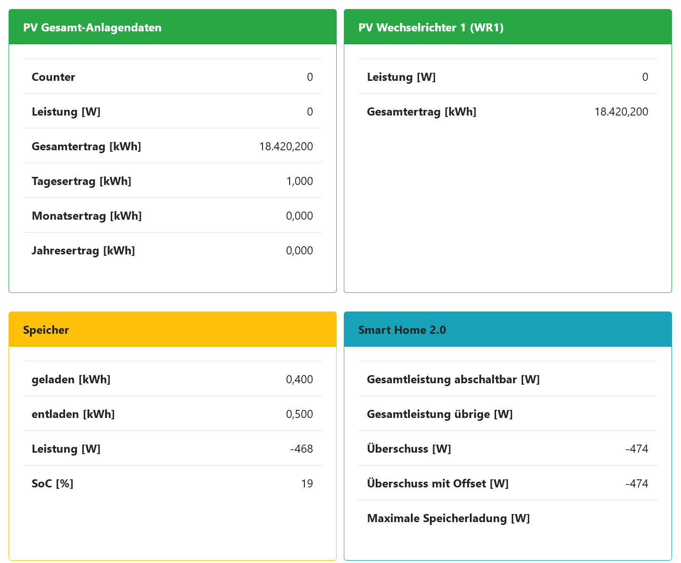Select the Jahresertrag [kWh] label

tap(83, 251)
